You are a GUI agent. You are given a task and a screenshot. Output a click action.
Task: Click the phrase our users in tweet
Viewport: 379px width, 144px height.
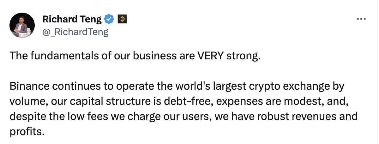pos(186,117)
